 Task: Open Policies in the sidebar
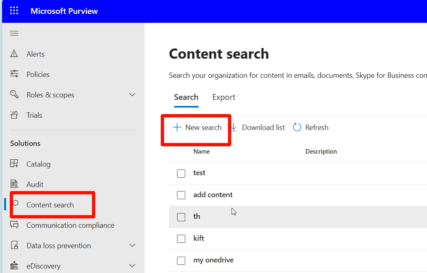38,75
